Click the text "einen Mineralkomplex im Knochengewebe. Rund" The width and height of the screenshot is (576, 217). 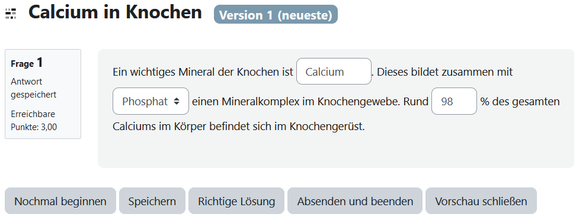pos(311,102)
